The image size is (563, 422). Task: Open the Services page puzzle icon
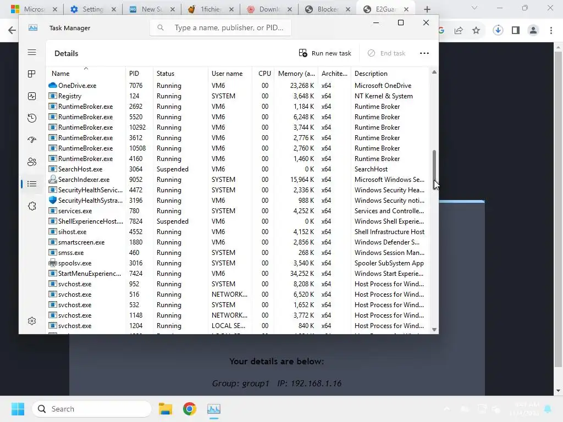(32, 206)
